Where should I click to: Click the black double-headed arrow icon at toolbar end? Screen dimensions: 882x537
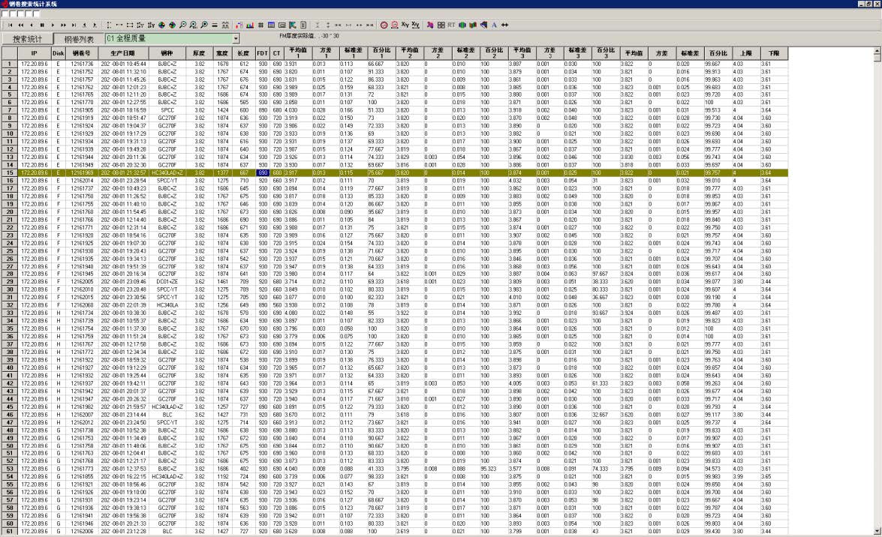pyautogui.click(x=505, y=25)
